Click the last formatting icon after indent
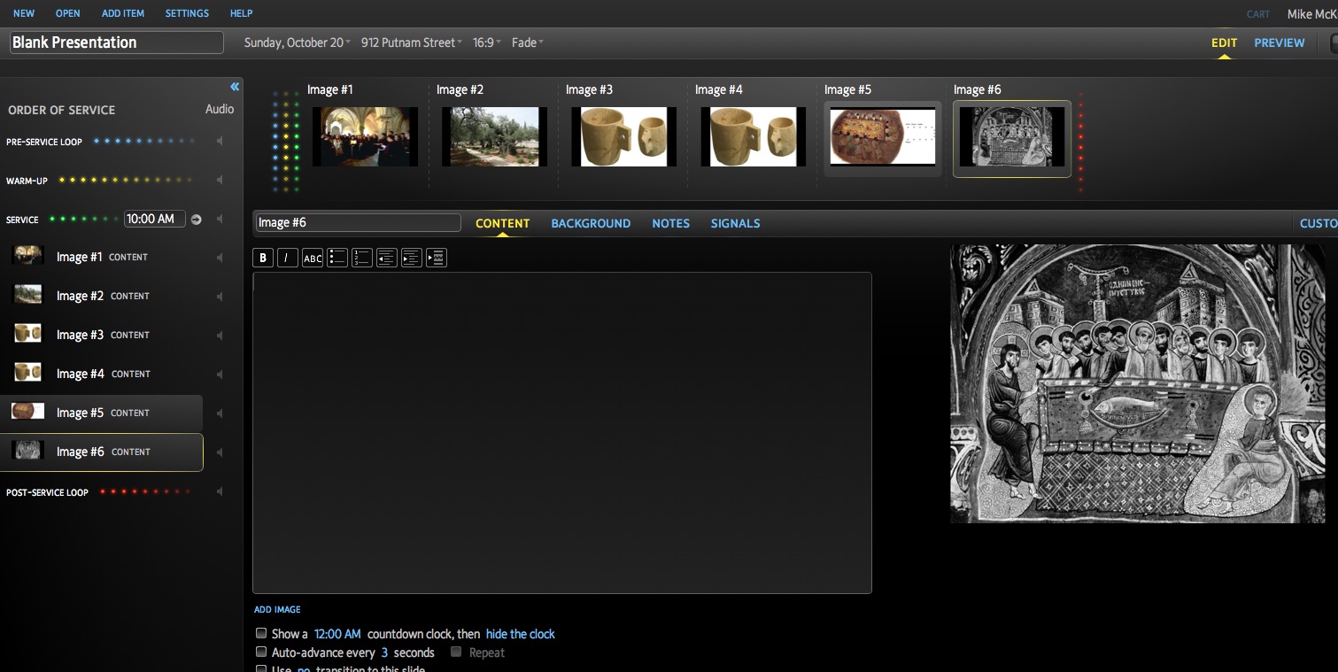The width and height of the screenshot is (1338, 672). point(437,258)
